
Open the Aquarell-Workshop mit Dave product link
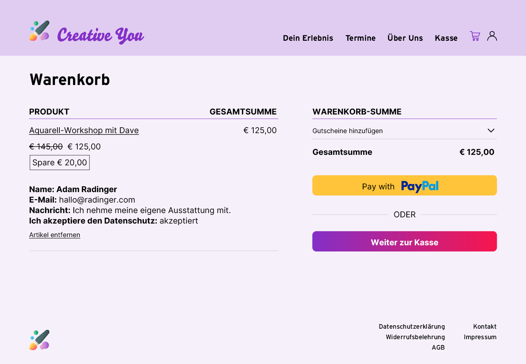coord(84,130)
